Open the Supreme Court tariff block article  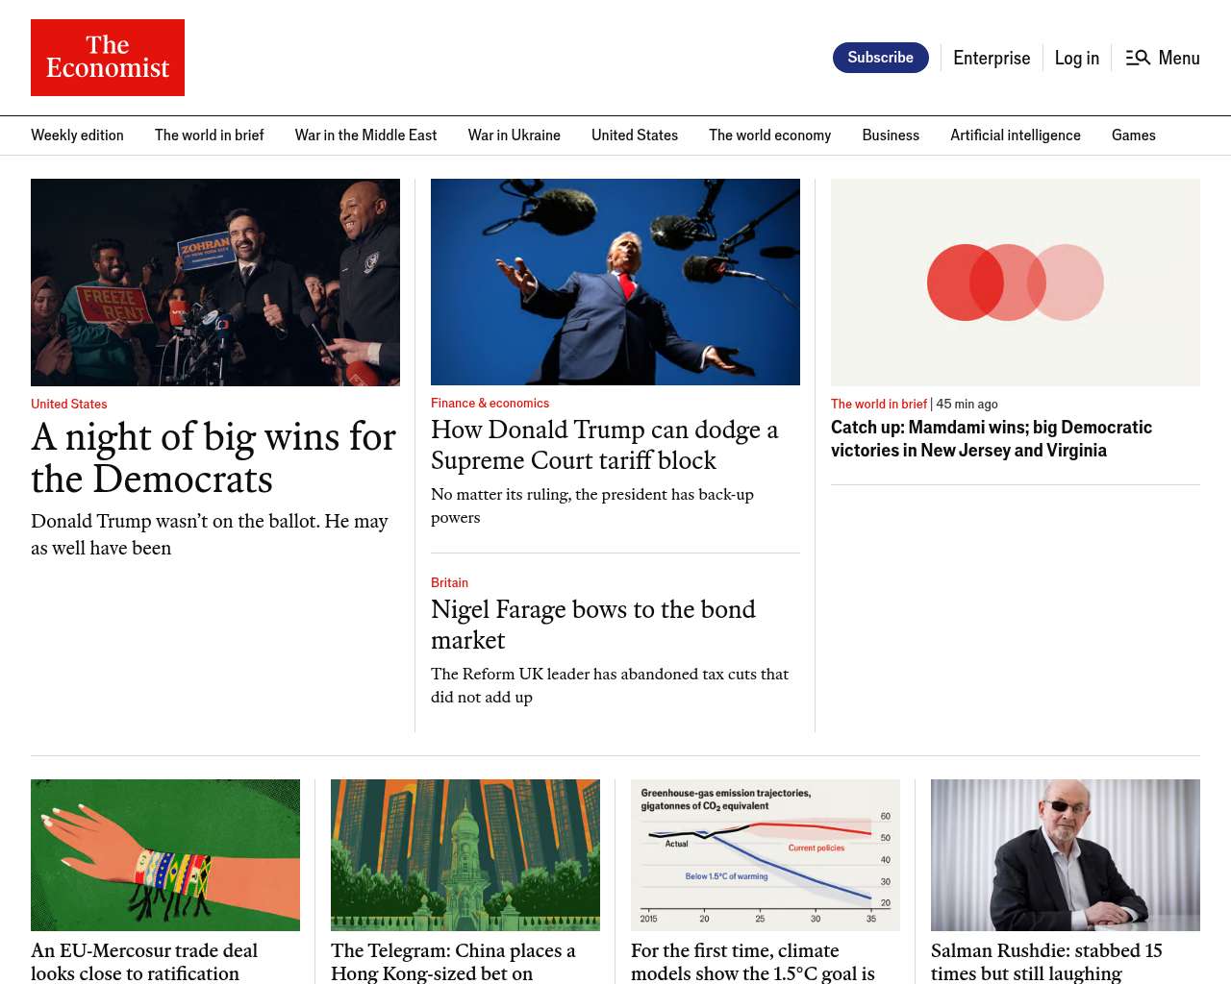605,445
